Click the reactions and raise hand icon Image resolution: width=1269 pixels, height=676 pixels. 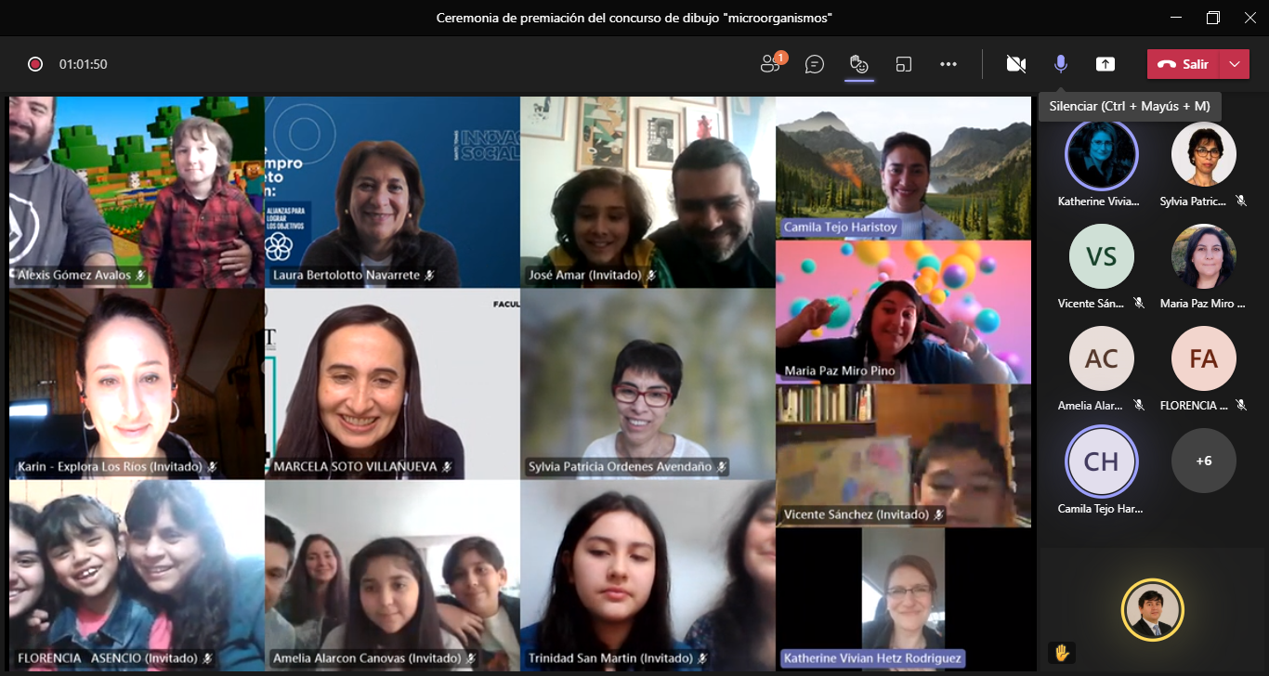click(859, 64)
